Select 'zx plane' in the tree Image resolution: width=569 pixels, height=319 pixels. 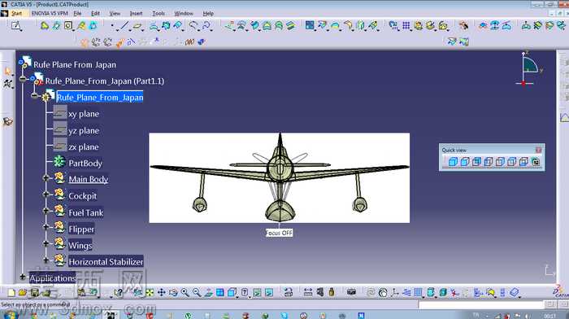click(84, 146)
